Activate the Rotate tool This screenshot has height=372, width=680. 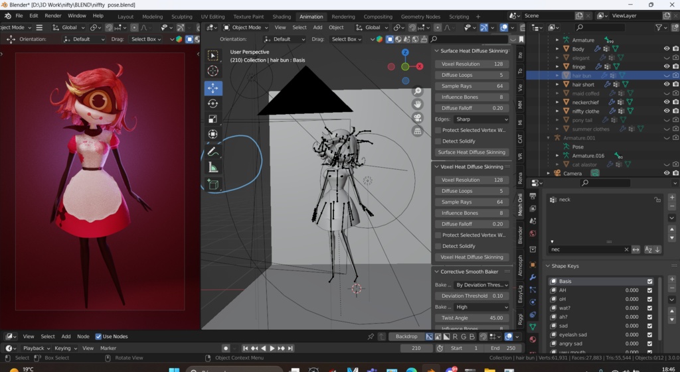(x=213, y=103)
